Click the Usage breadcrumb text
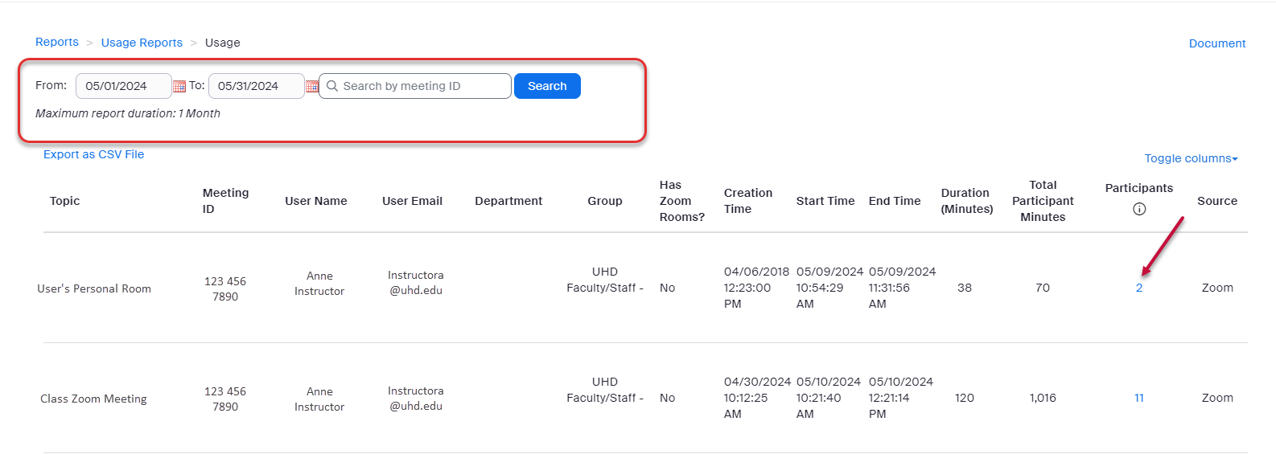Screen dimensions: 1276x454 coord(222,43)
